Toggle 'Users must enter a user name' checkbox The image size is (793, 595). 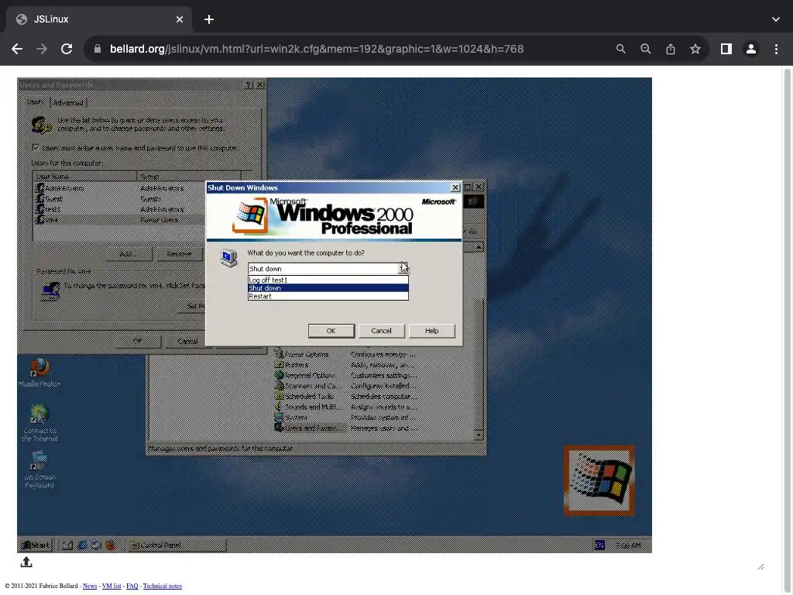[x=36, y=148]
